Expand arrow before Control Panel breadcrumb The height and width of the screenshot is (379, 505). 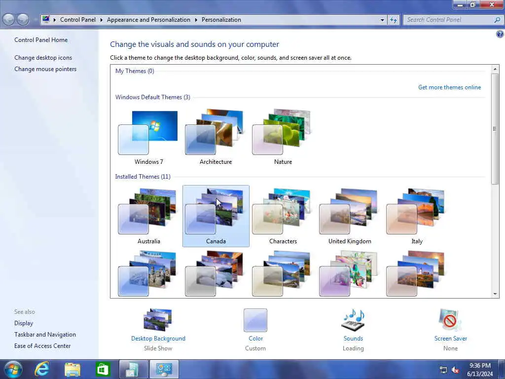coord(54,20)
